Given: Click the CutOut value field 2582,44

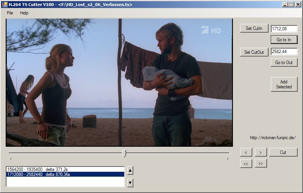Looking at the screenshot, I should 284,52.
